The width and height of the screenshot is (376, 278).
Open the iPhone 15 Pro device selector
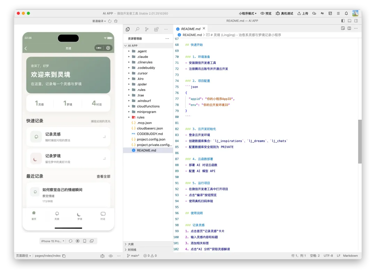52,241
